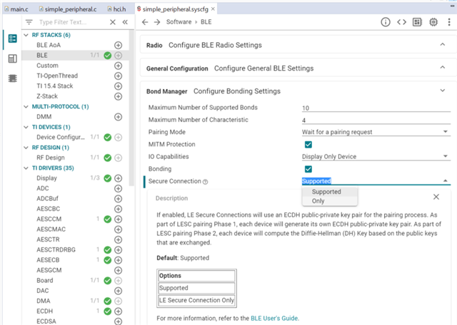457x325 pixels.
Task: Collapse the module list sidebar panel
Action: coord(125,22)
